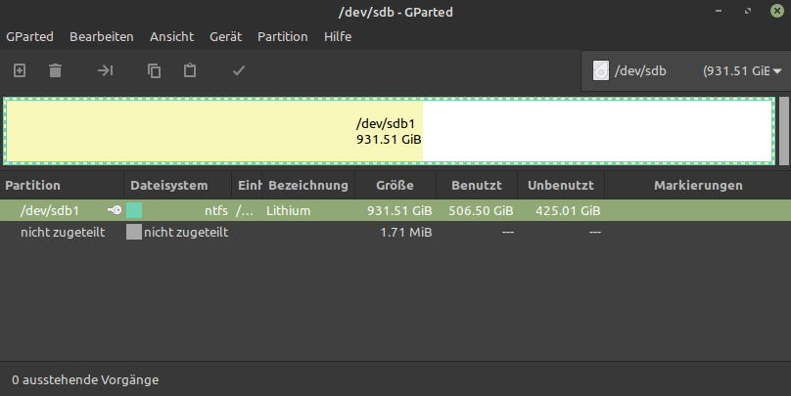Open the GParted menu
Viewport: 791px width, 396px height.
(x=29, y=36)
